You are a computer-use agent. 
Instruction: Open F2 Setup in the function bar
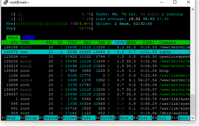[x=30, y=118]
